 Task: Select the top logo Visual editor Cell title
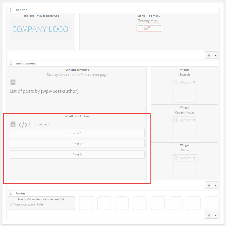(41, 16)
